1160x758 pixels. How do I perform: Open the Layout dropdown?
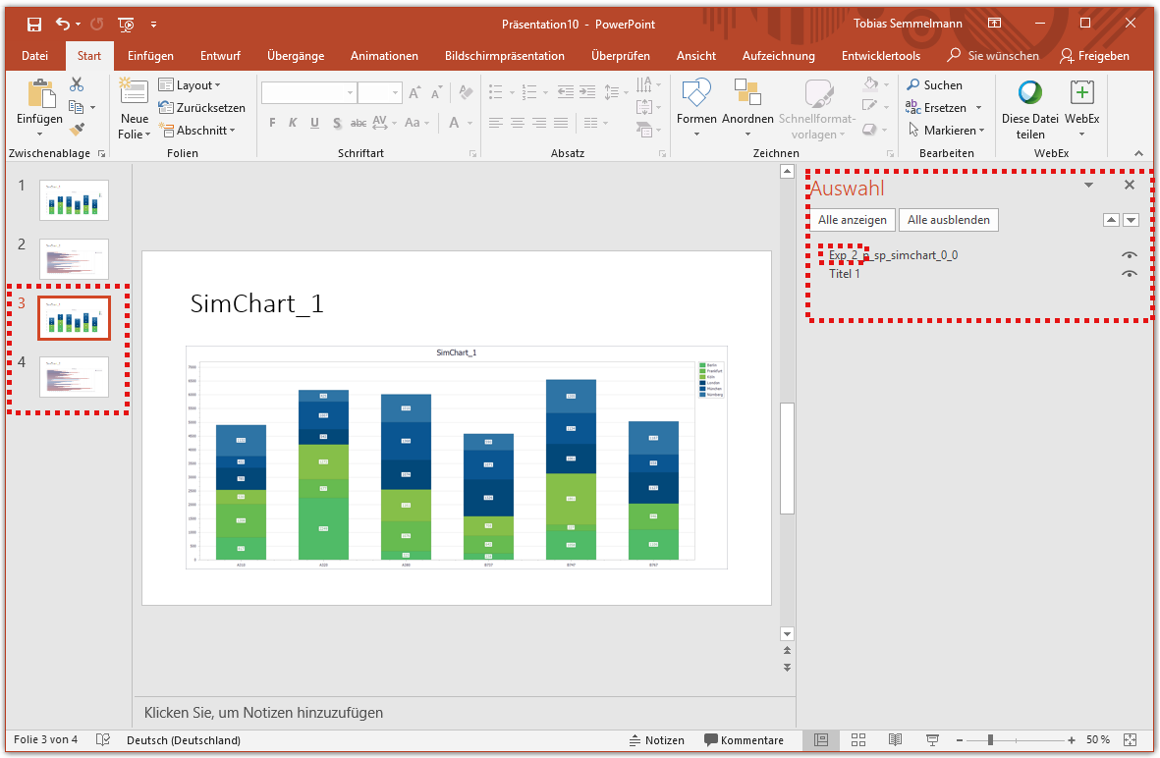click(191, 85)
